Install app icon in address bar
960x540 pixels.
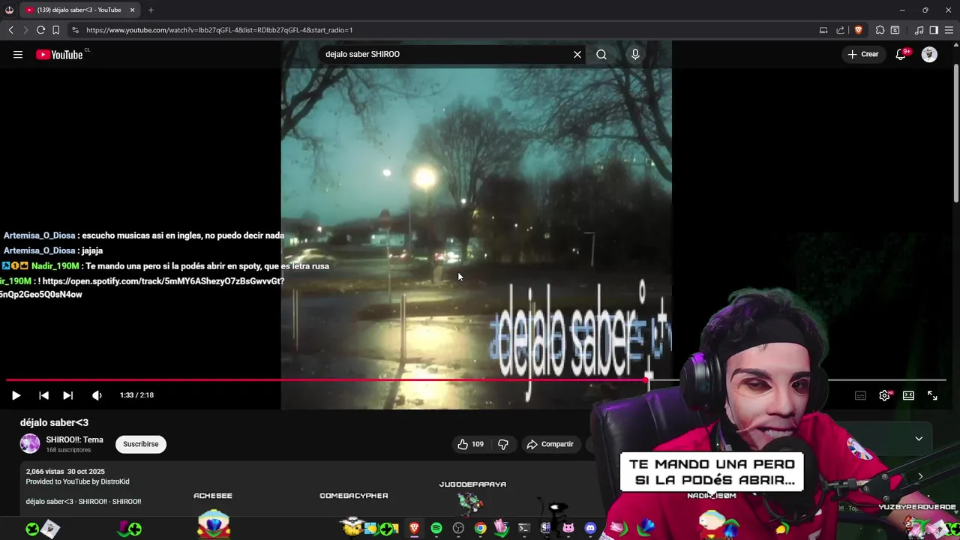(x=823, y=30)
